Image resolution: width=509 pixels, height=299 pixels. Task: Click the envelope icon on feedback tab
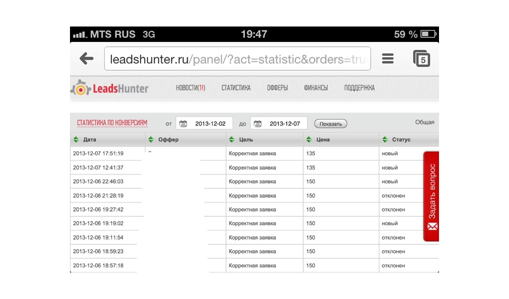tap(433, 226)
